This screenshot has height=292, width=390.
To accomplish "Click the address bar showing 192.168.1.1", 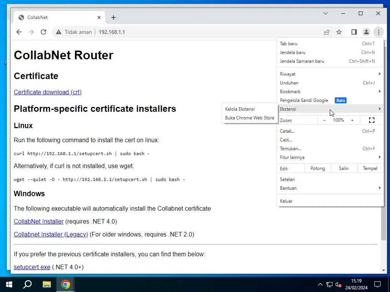I will point(199,32).
